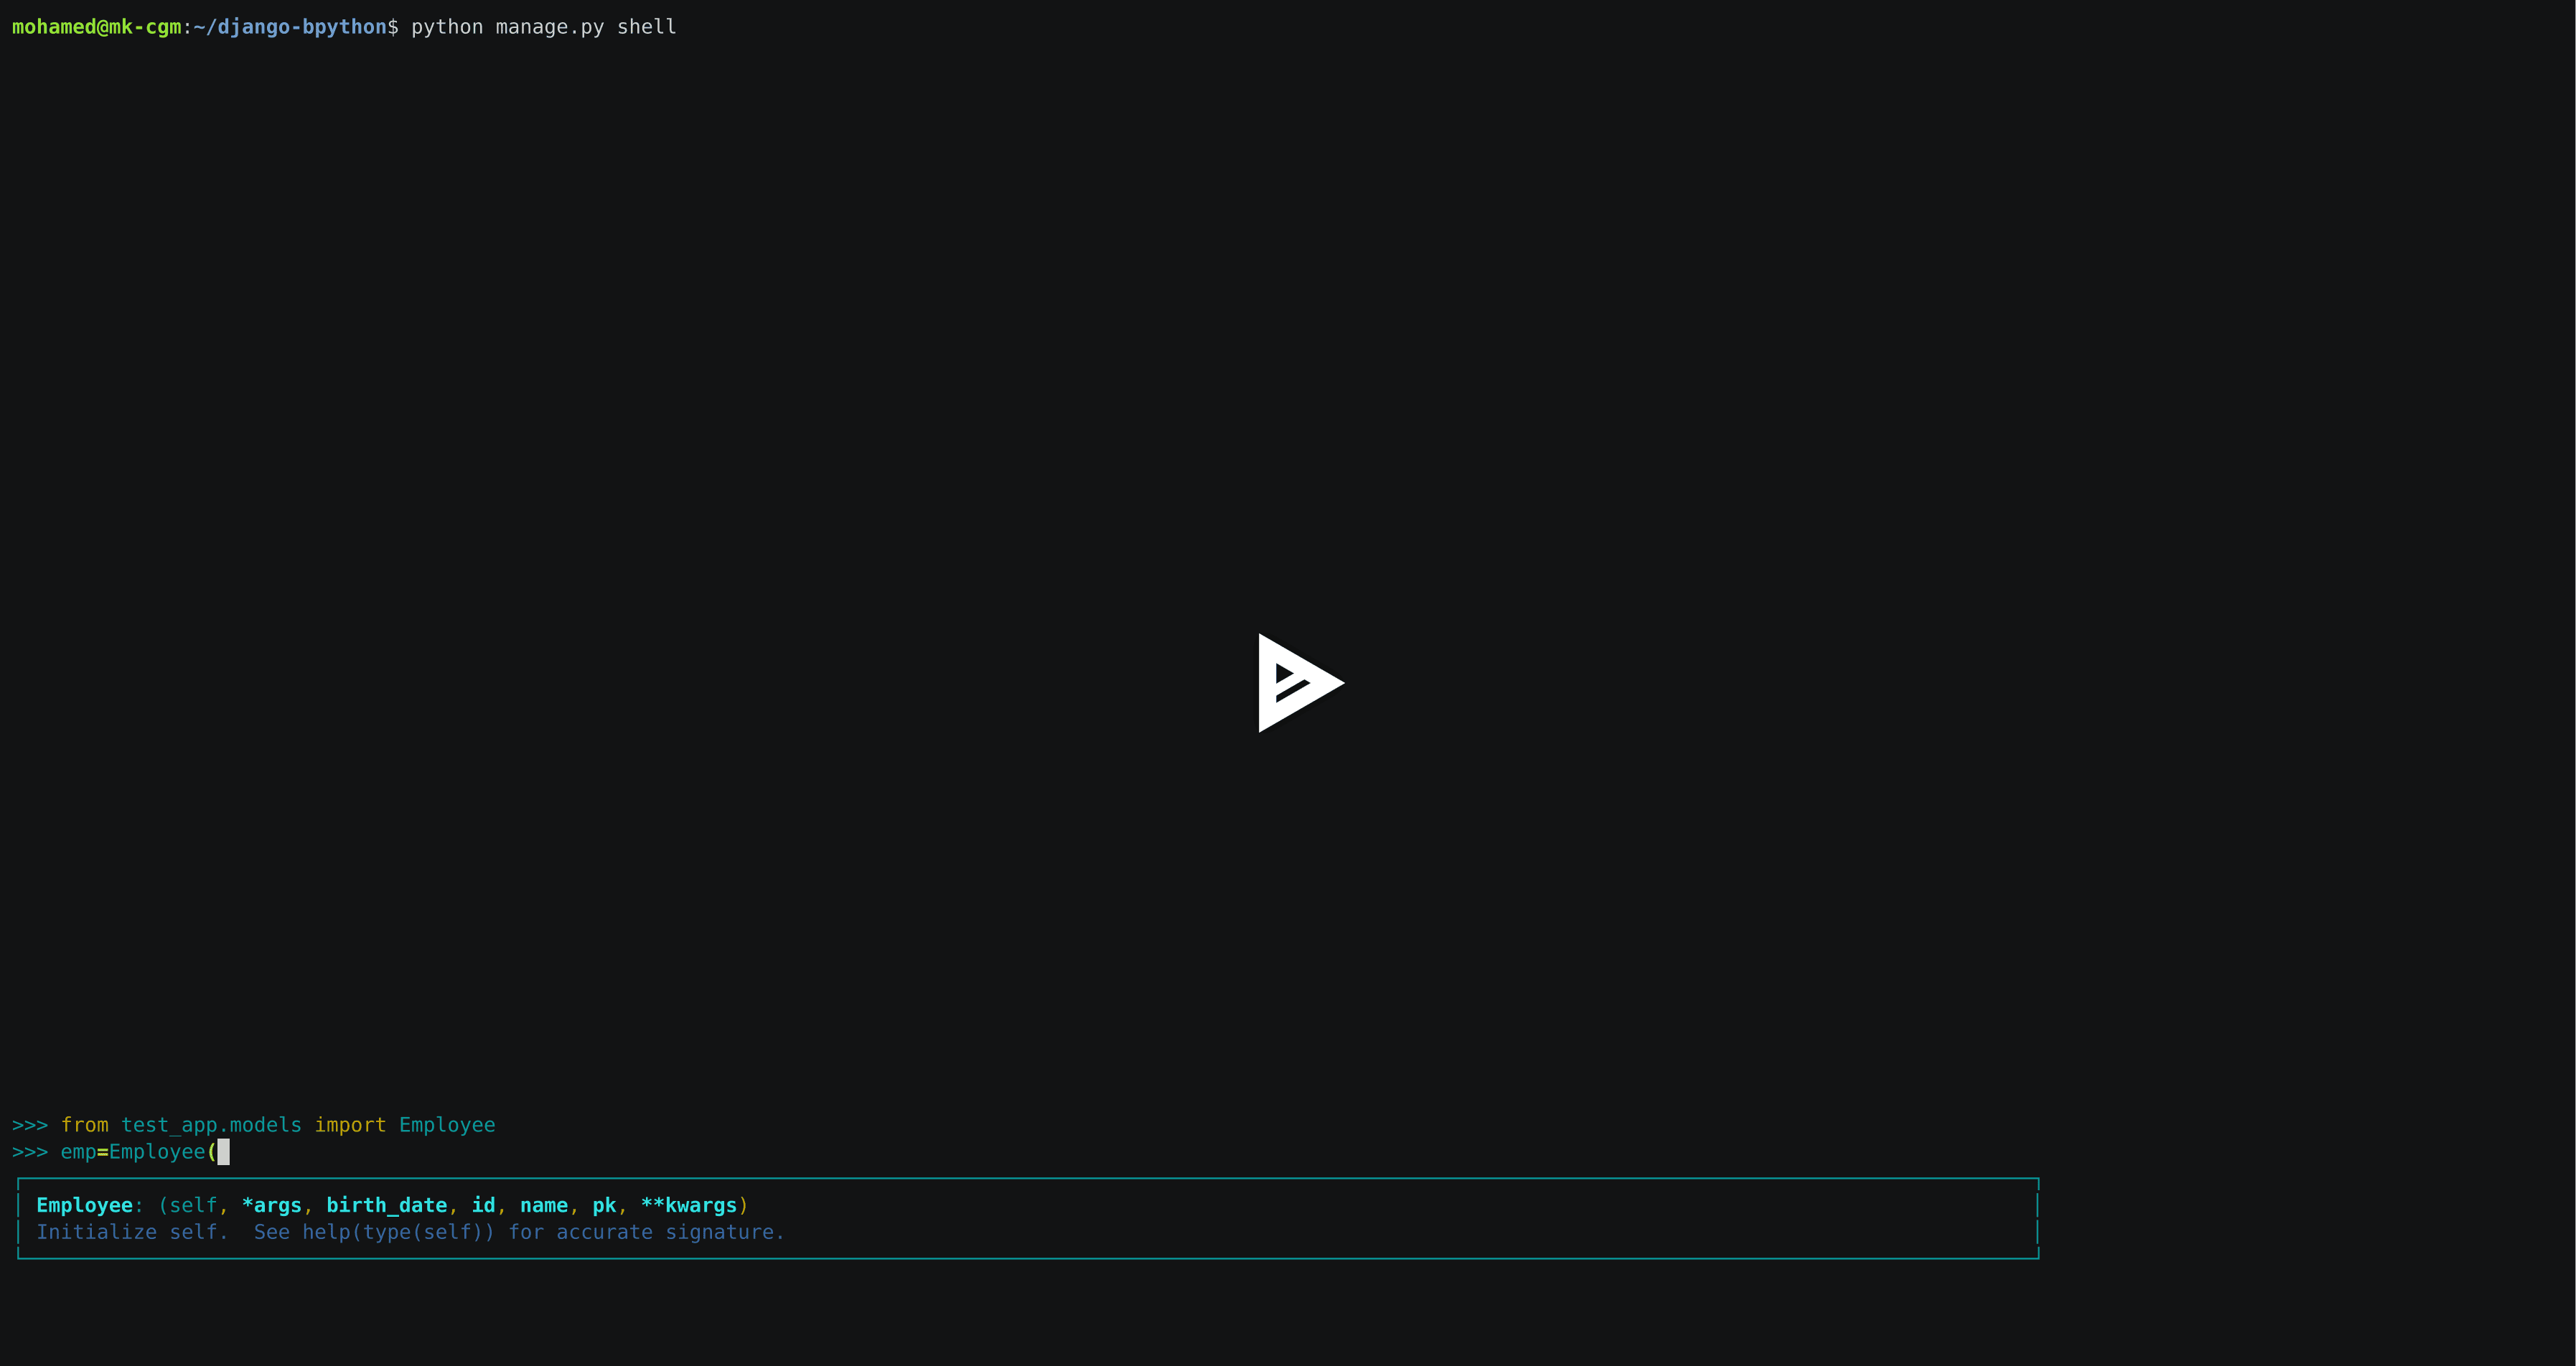Click the id parameter in the tooltip
This screenshot has height=1366, width=2576.
483,1205
